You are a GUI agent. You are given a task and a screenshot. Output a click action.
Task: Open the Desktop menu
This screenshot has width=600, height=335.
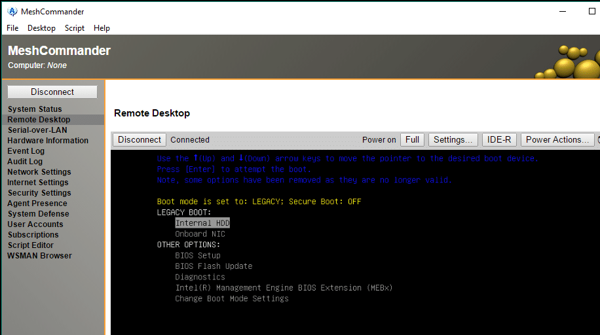pyautogui.click(x=41, y=28)
